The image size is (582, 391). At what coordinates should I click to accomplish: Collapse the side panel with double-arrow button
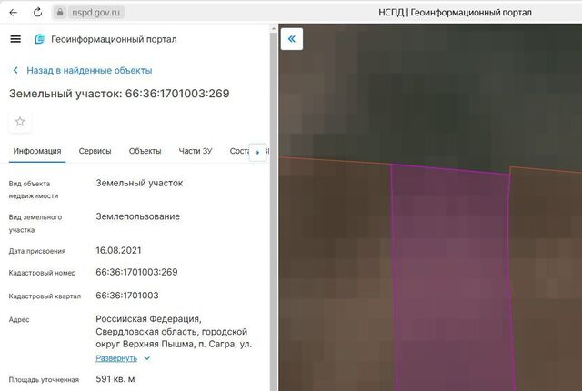[292, 39]
